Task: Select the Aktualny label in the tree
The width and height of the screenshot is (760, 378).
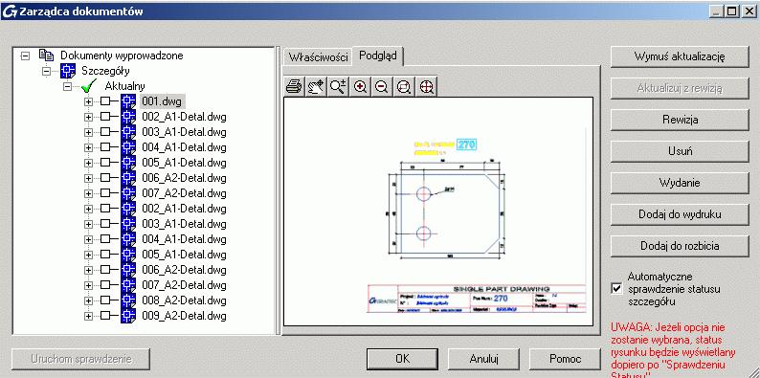Action: click(125, 86)
